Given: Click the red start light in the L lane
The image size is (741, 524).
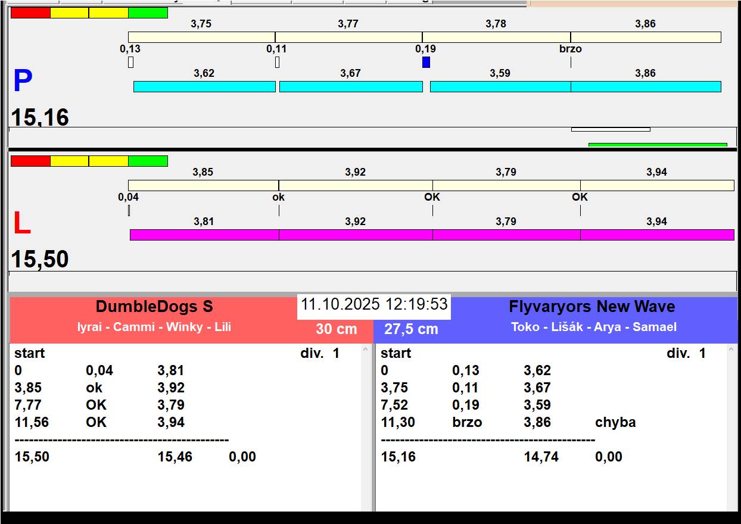Looking at the screenshot, I should [x=30, y=161].
